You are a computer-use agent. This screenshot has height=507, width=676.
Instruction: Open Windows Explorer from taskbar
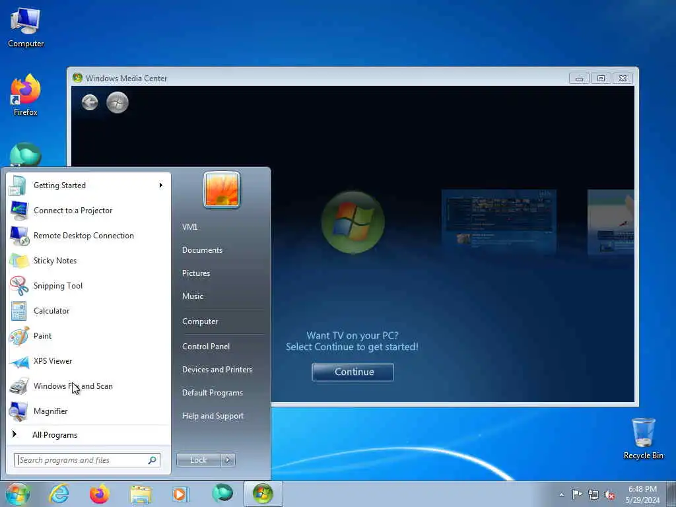point(141,494)
